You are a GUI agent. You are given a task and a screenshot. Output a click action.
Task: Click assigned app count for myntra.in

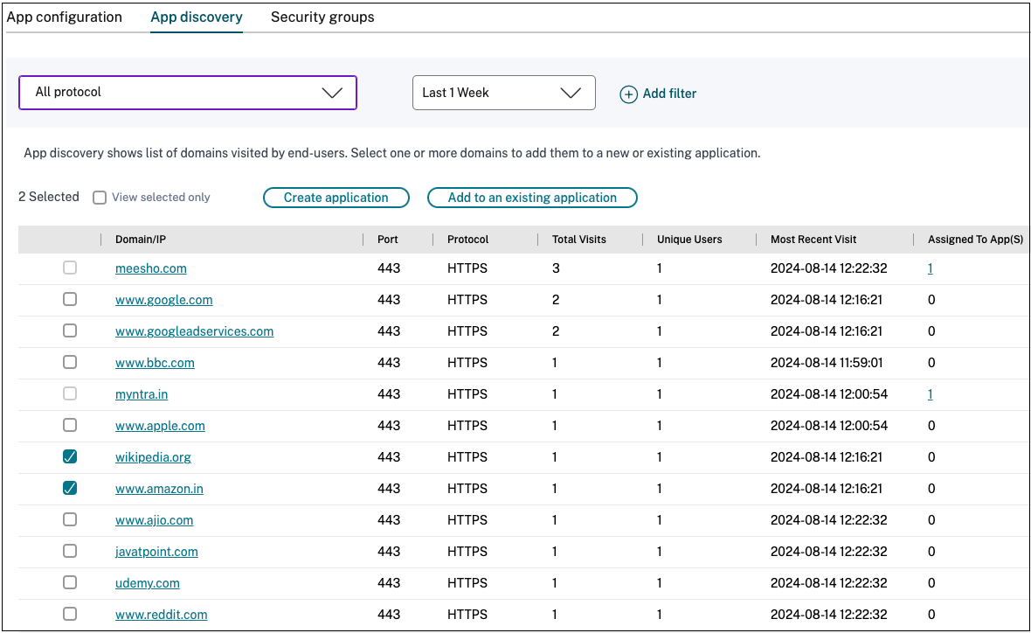point(930,394)
